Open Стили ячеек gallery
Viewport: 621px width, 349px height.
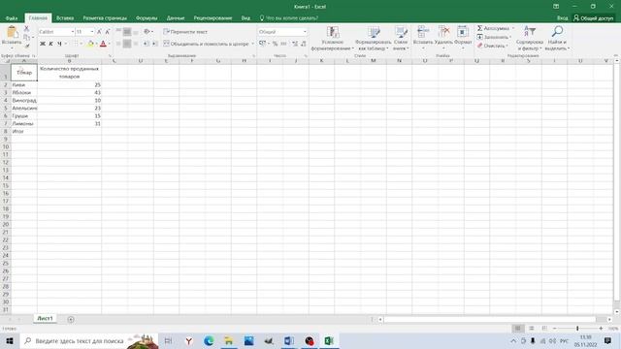401,39
